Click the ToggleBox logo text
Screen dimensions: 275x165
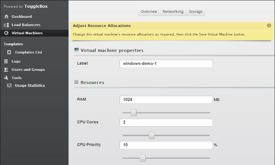[36, 6]
